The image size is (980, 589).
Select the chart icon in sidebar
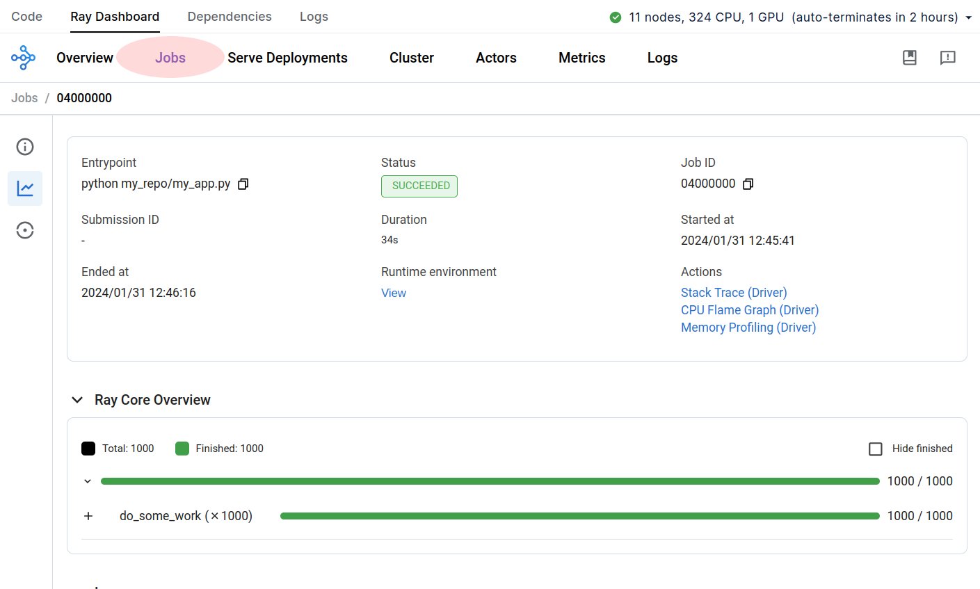(25, 188)
